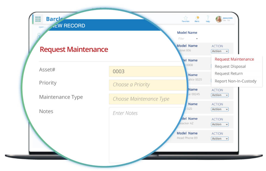
Task: Open the Alerts notification icon
Action: pos(197,18)
